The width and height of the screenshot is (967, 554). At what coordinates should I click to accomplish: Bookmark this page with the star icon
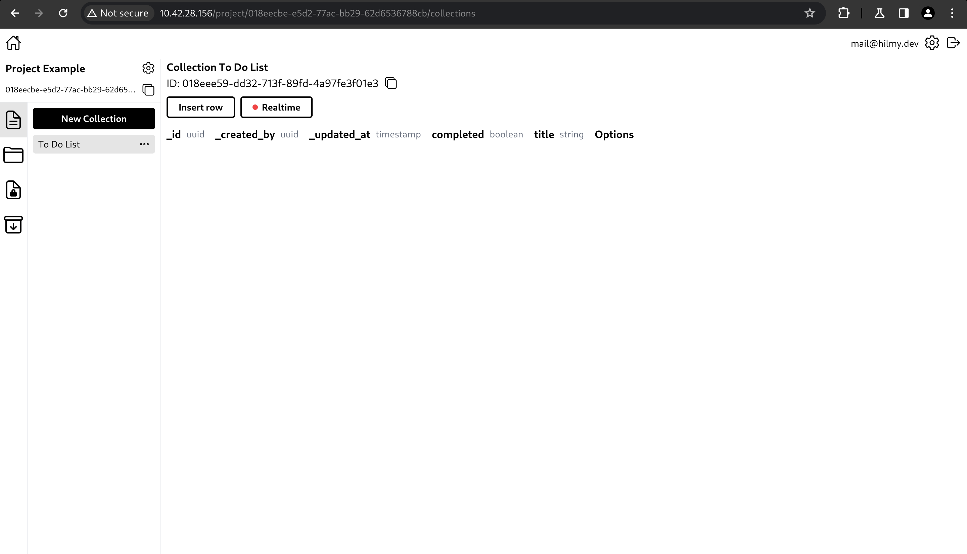click(810, 13)
